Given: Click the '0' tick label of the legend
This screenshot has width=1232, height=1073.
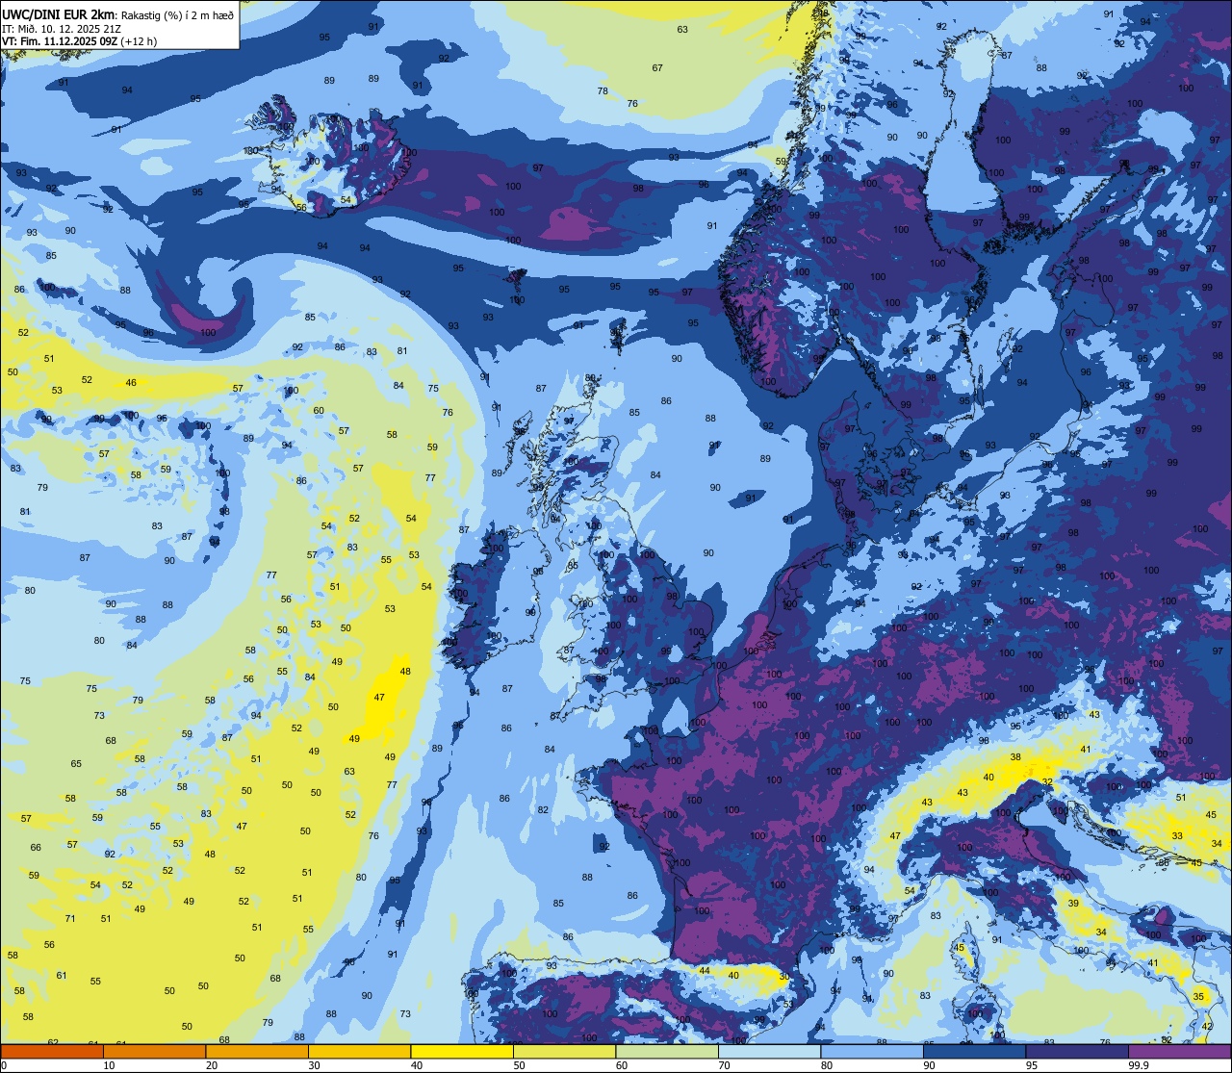Looking at the screenshot, I should [5, 1065].
